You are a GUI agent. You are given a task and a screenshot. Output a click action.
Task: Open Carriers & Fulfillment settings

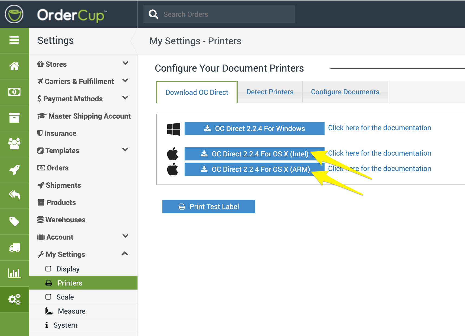click(76, 82)
